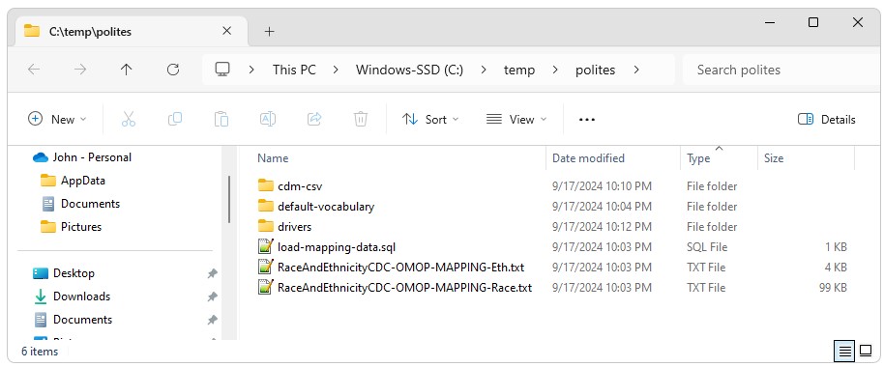Open the New dropdown menu

pos(57,120)
